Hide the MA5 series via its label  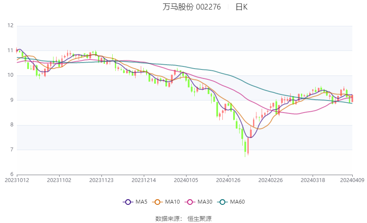coord(141,202)
